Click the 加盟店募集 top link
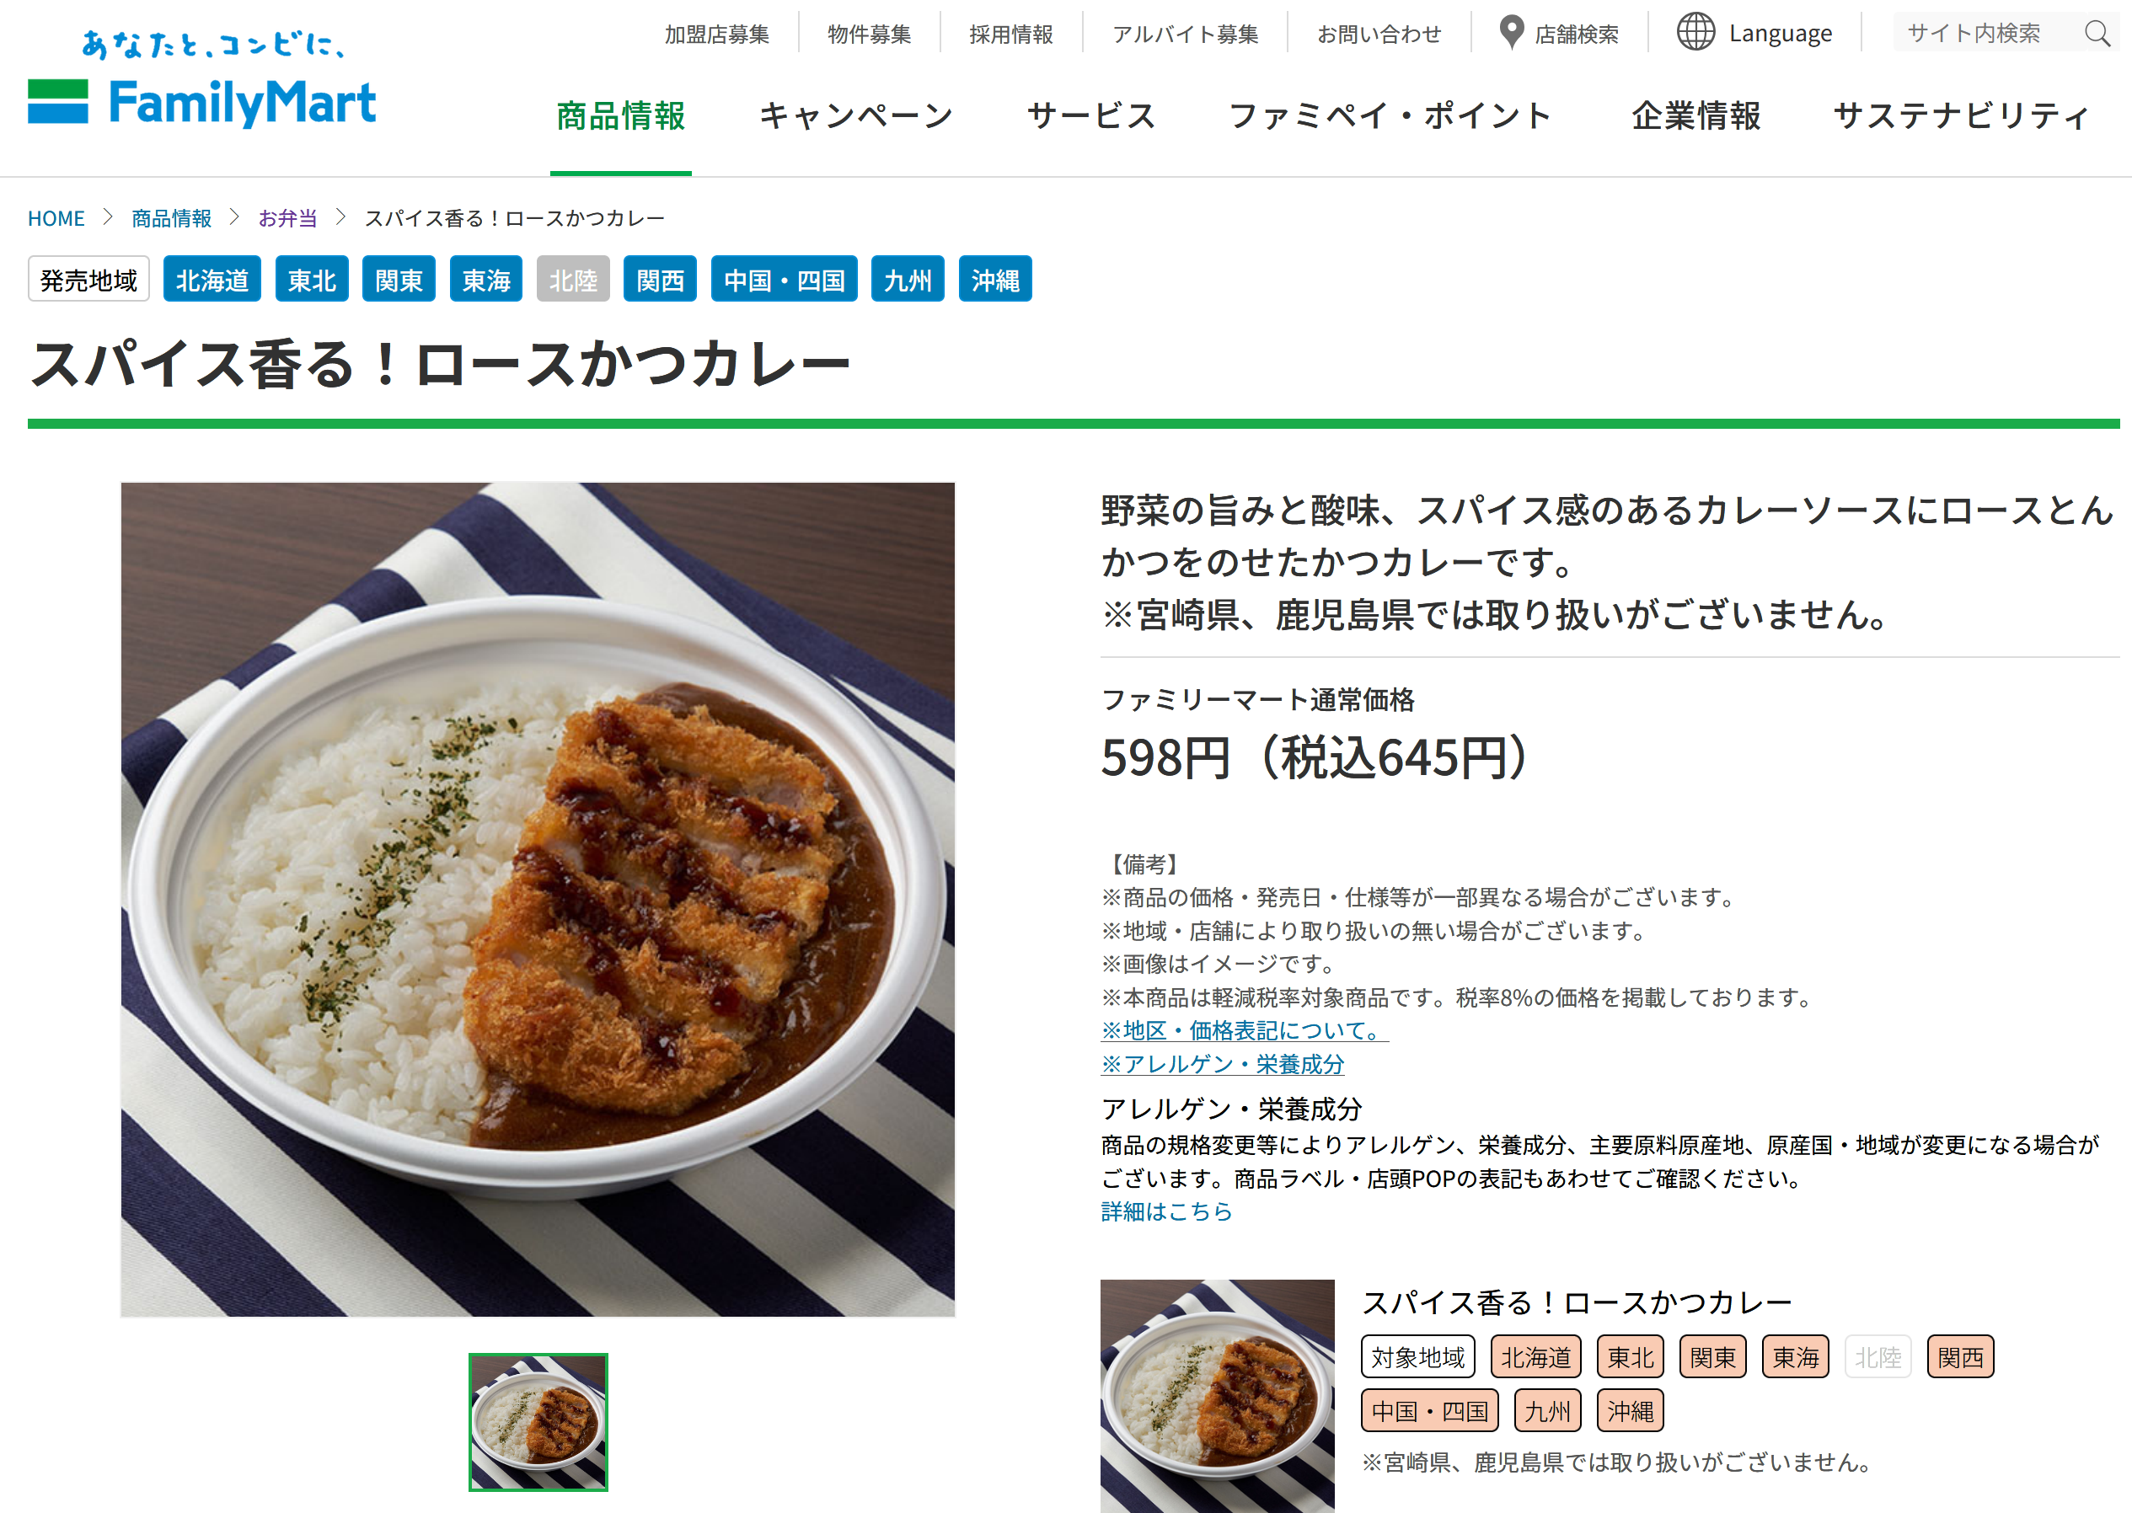 (x=716, y=35)
